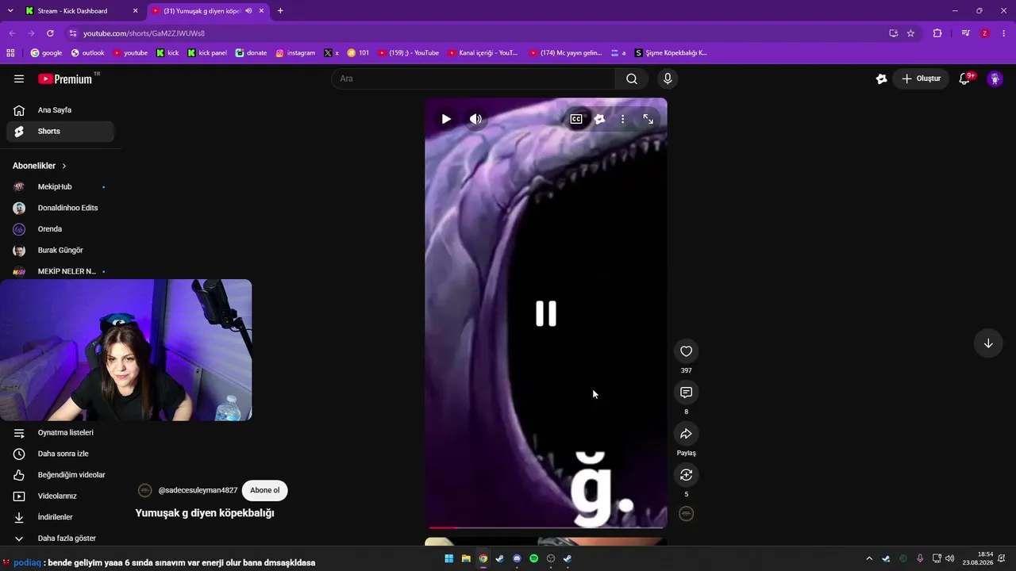
Task: Select Shorts in the sidebar
Action: click(x=60, y=132)
